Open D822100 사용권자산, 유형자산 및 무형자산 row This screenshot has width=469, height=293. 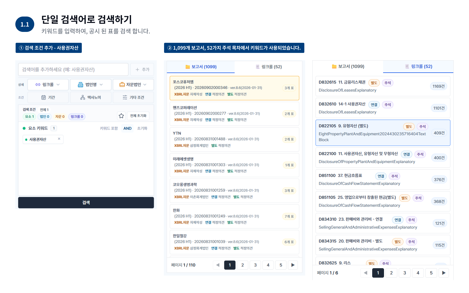pos(383,158)
